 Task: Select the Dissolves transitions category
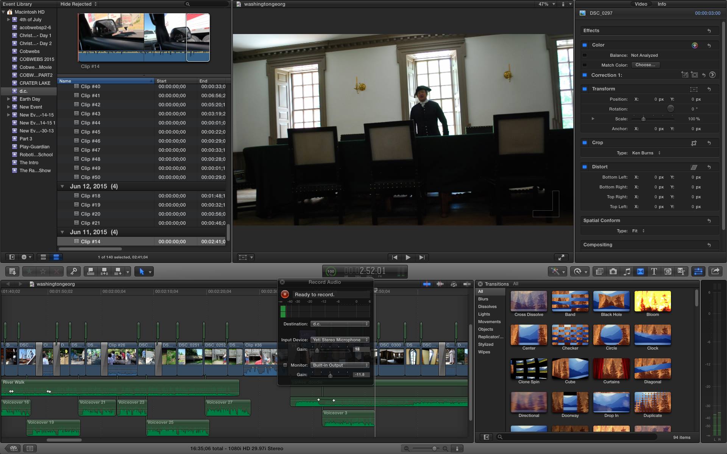487,306
